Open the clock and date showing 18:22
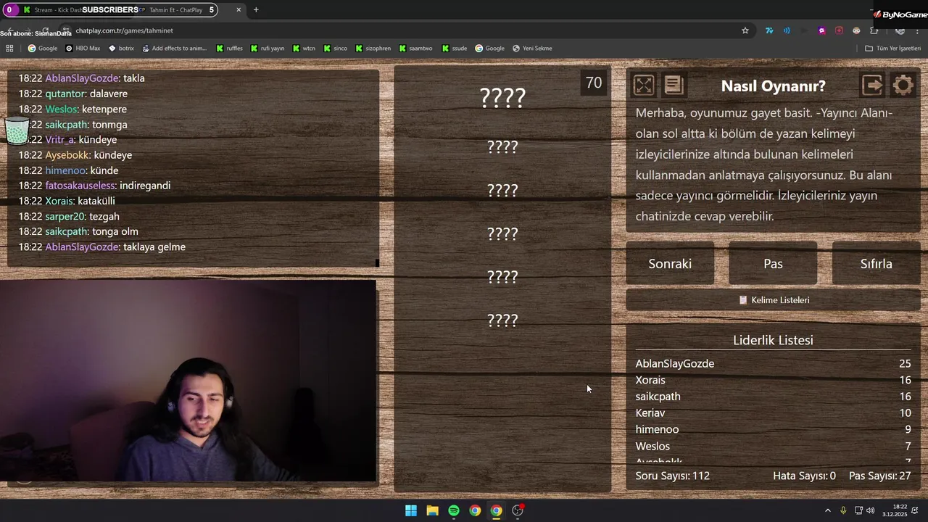 click(895, 510)
